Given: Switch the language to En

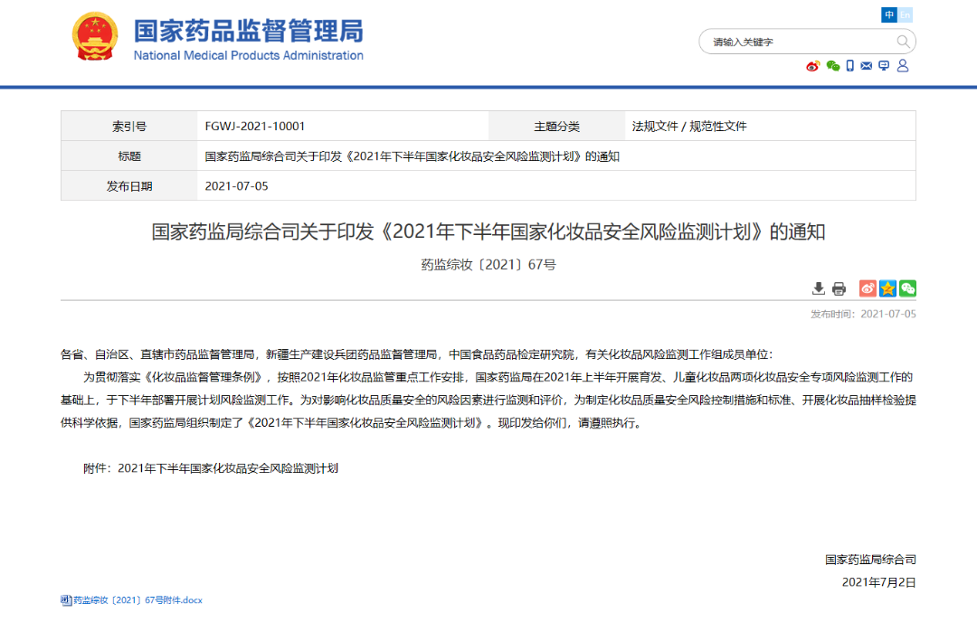Looking at the screenshot, I should click(x=905, y=15).
